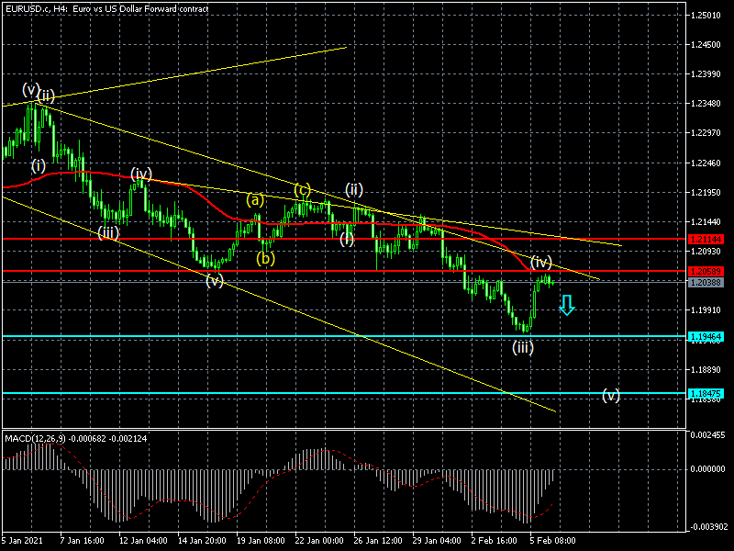Screen dimensions: 734x551
Task: Click the 1.22460 price axis label
Action: tap(706, 163)
